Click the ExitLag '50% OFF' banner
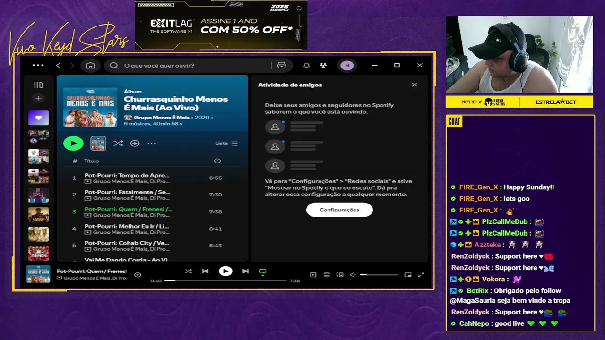Viewport: 605px width, 340px height. pyautogui.click(x=221, y=25)
